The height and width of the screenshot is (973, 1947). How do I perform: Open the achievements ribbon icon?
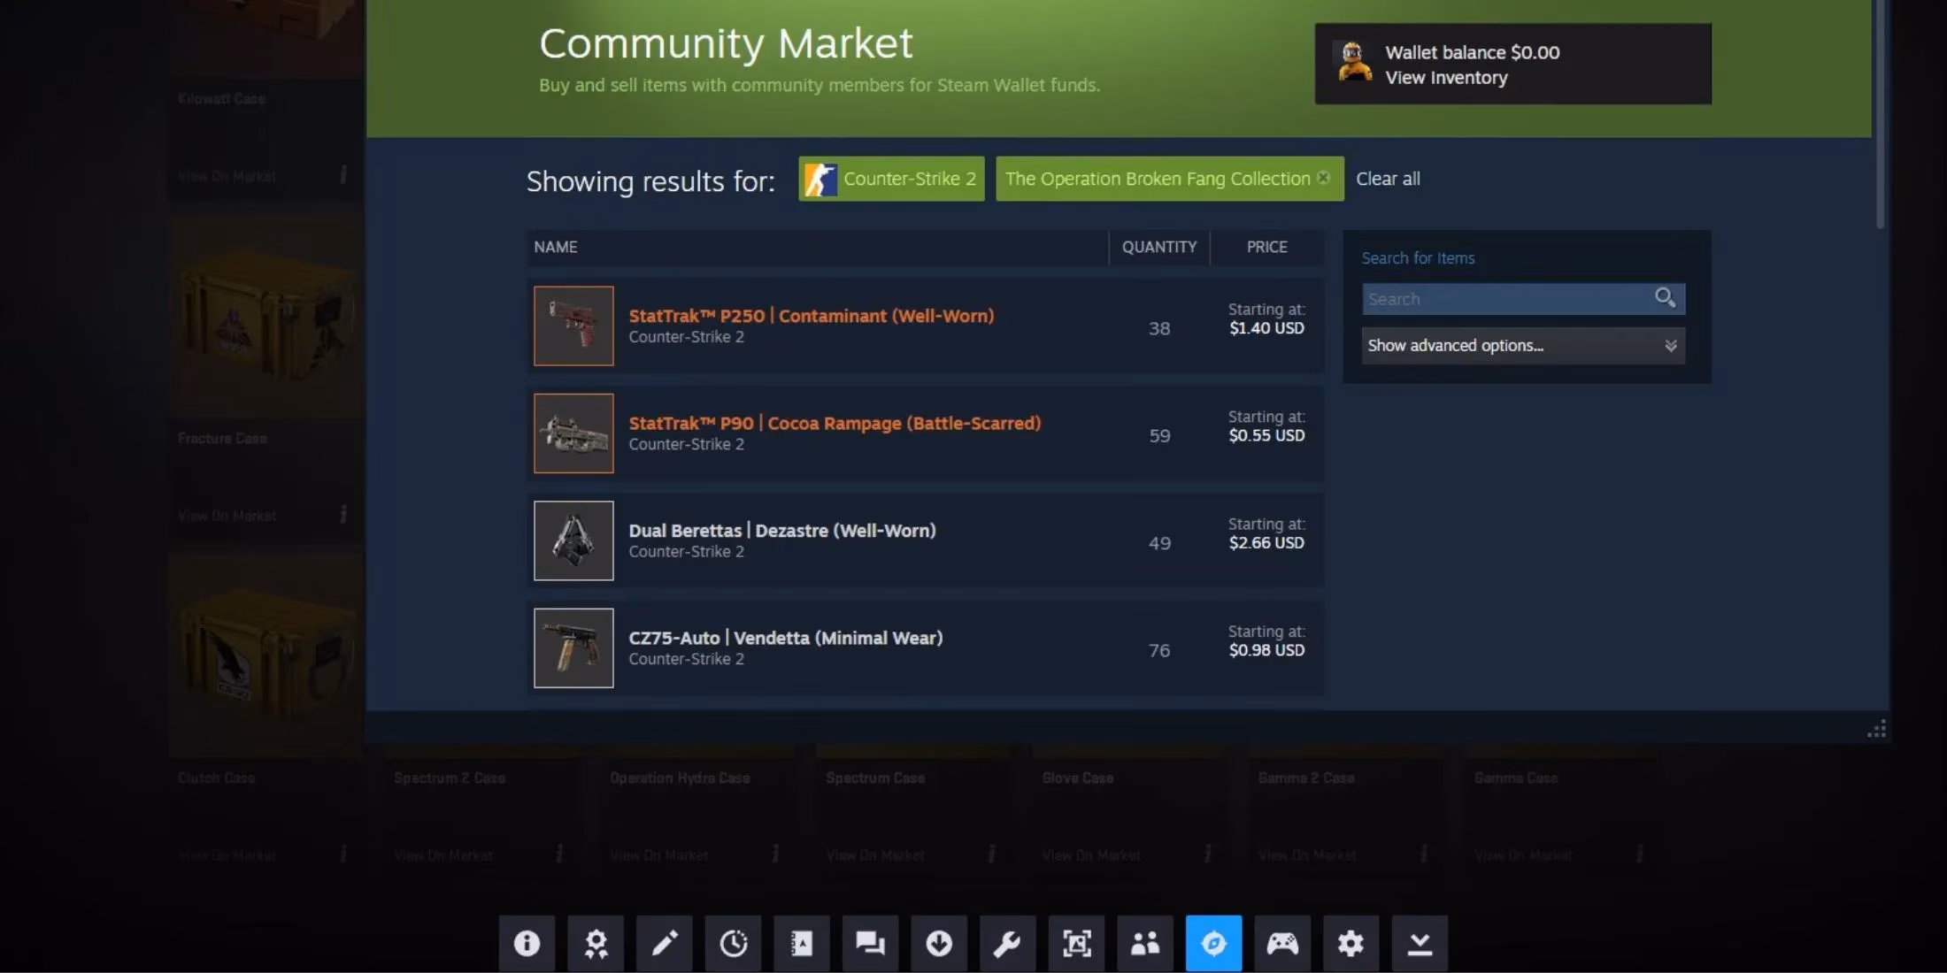[596, 944]
